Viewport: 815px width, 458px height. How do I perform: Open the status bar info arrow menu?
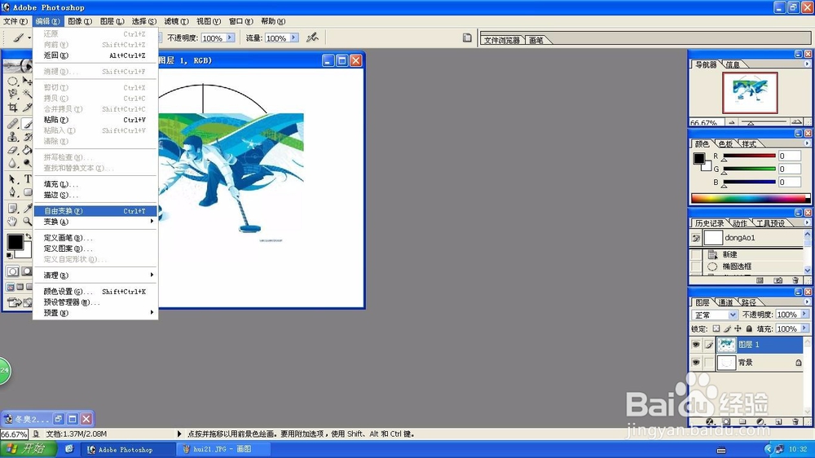click(179, 434)
